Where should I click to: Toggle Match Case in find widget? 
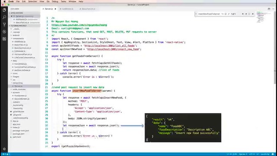222,14
